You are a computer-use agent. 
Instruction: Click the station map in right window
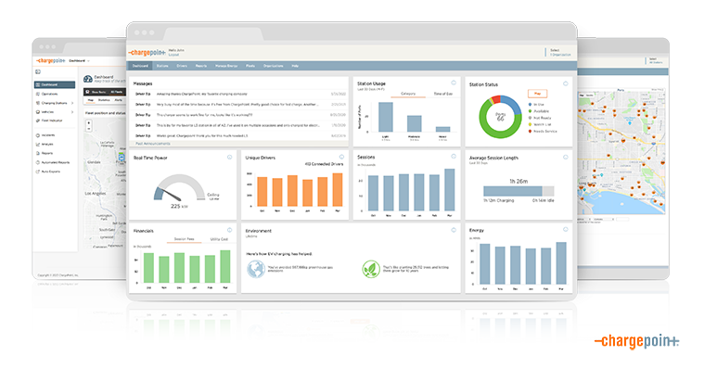(x=621, y=152)
